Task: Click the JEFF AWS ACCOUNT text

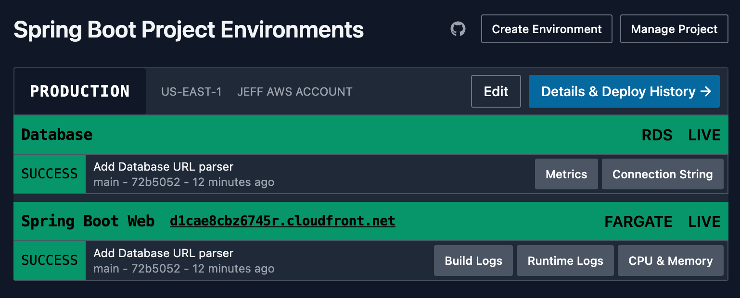Action: tap(295, 91)
